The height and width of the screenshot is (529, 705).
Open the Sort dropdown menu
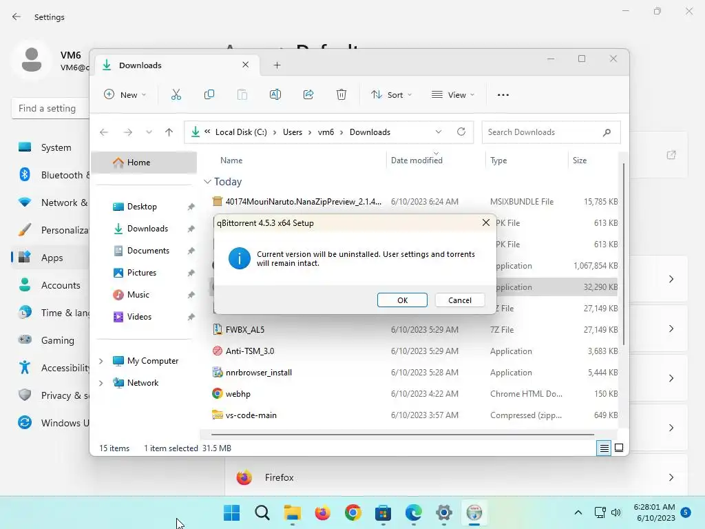pos(391,95)
